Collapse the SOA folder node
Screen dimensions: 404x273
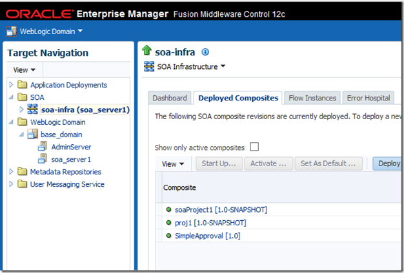pos(11,97)
